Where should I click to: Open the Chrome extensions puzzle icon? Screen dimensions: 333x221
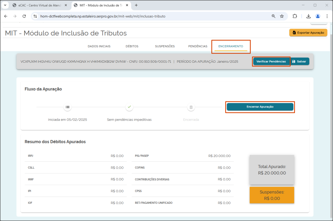tap(295, 16)
